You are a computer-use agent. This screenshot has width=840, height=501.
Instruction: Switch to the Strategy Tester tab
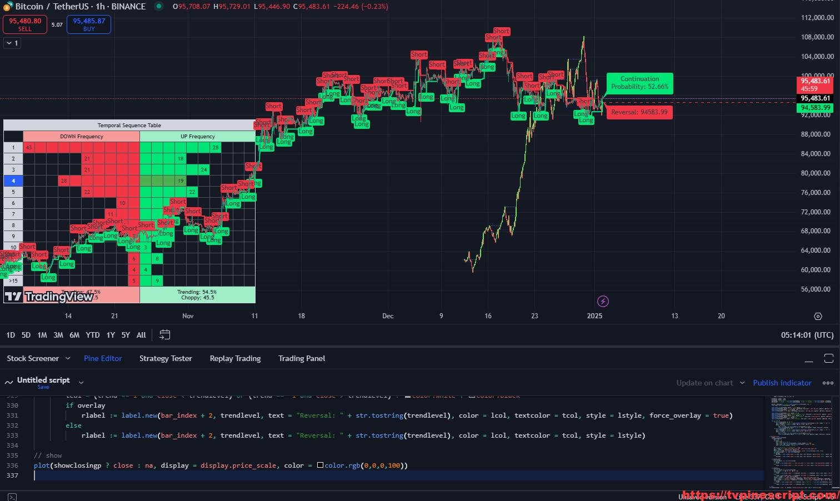click(166, 358)
